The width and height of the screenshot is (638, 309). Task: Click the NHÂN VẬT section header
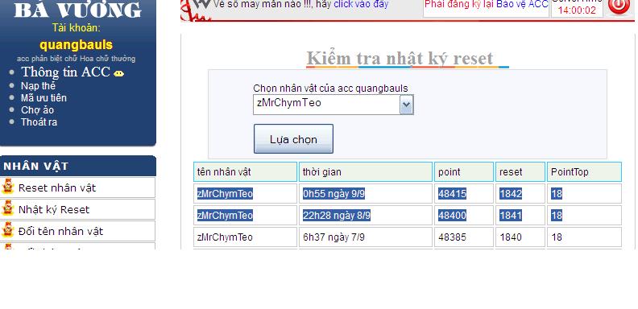point(77,166)
